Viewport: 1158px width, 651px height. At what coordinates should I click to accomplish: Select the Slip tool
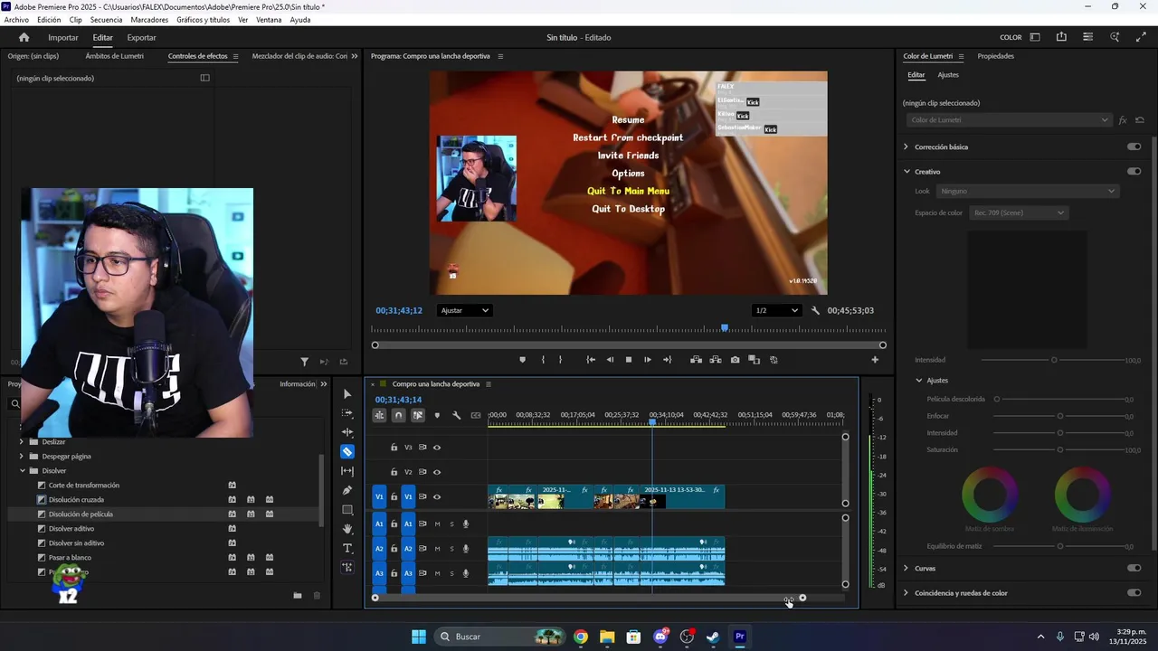click(x=347, y=471)
